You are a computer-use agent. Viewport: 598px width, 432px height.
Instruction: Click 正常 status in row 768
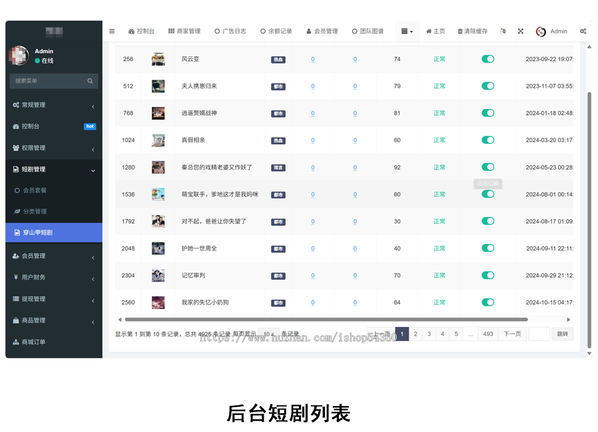439,113
